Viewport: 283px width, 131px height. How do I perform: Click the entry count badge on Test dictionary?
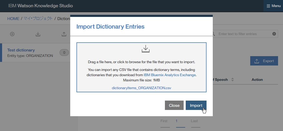tap(64, 53)
